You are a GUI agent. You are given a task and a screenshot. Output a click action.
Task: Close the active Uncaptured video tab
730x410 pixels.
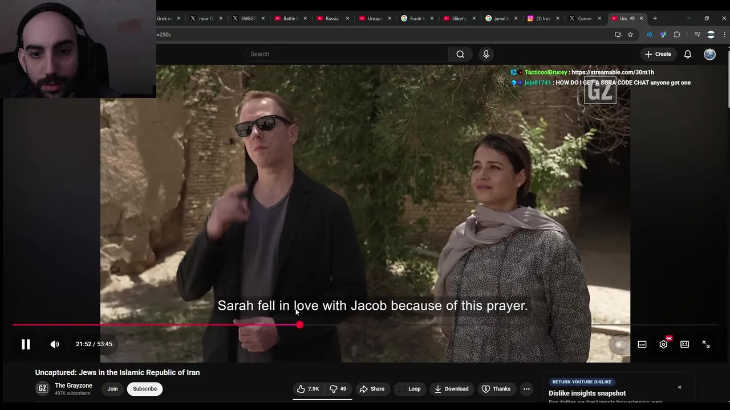641,18
